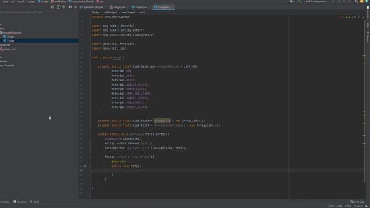
Task: Click the read-only lock icon in status bar
Action: click(367, 206)
